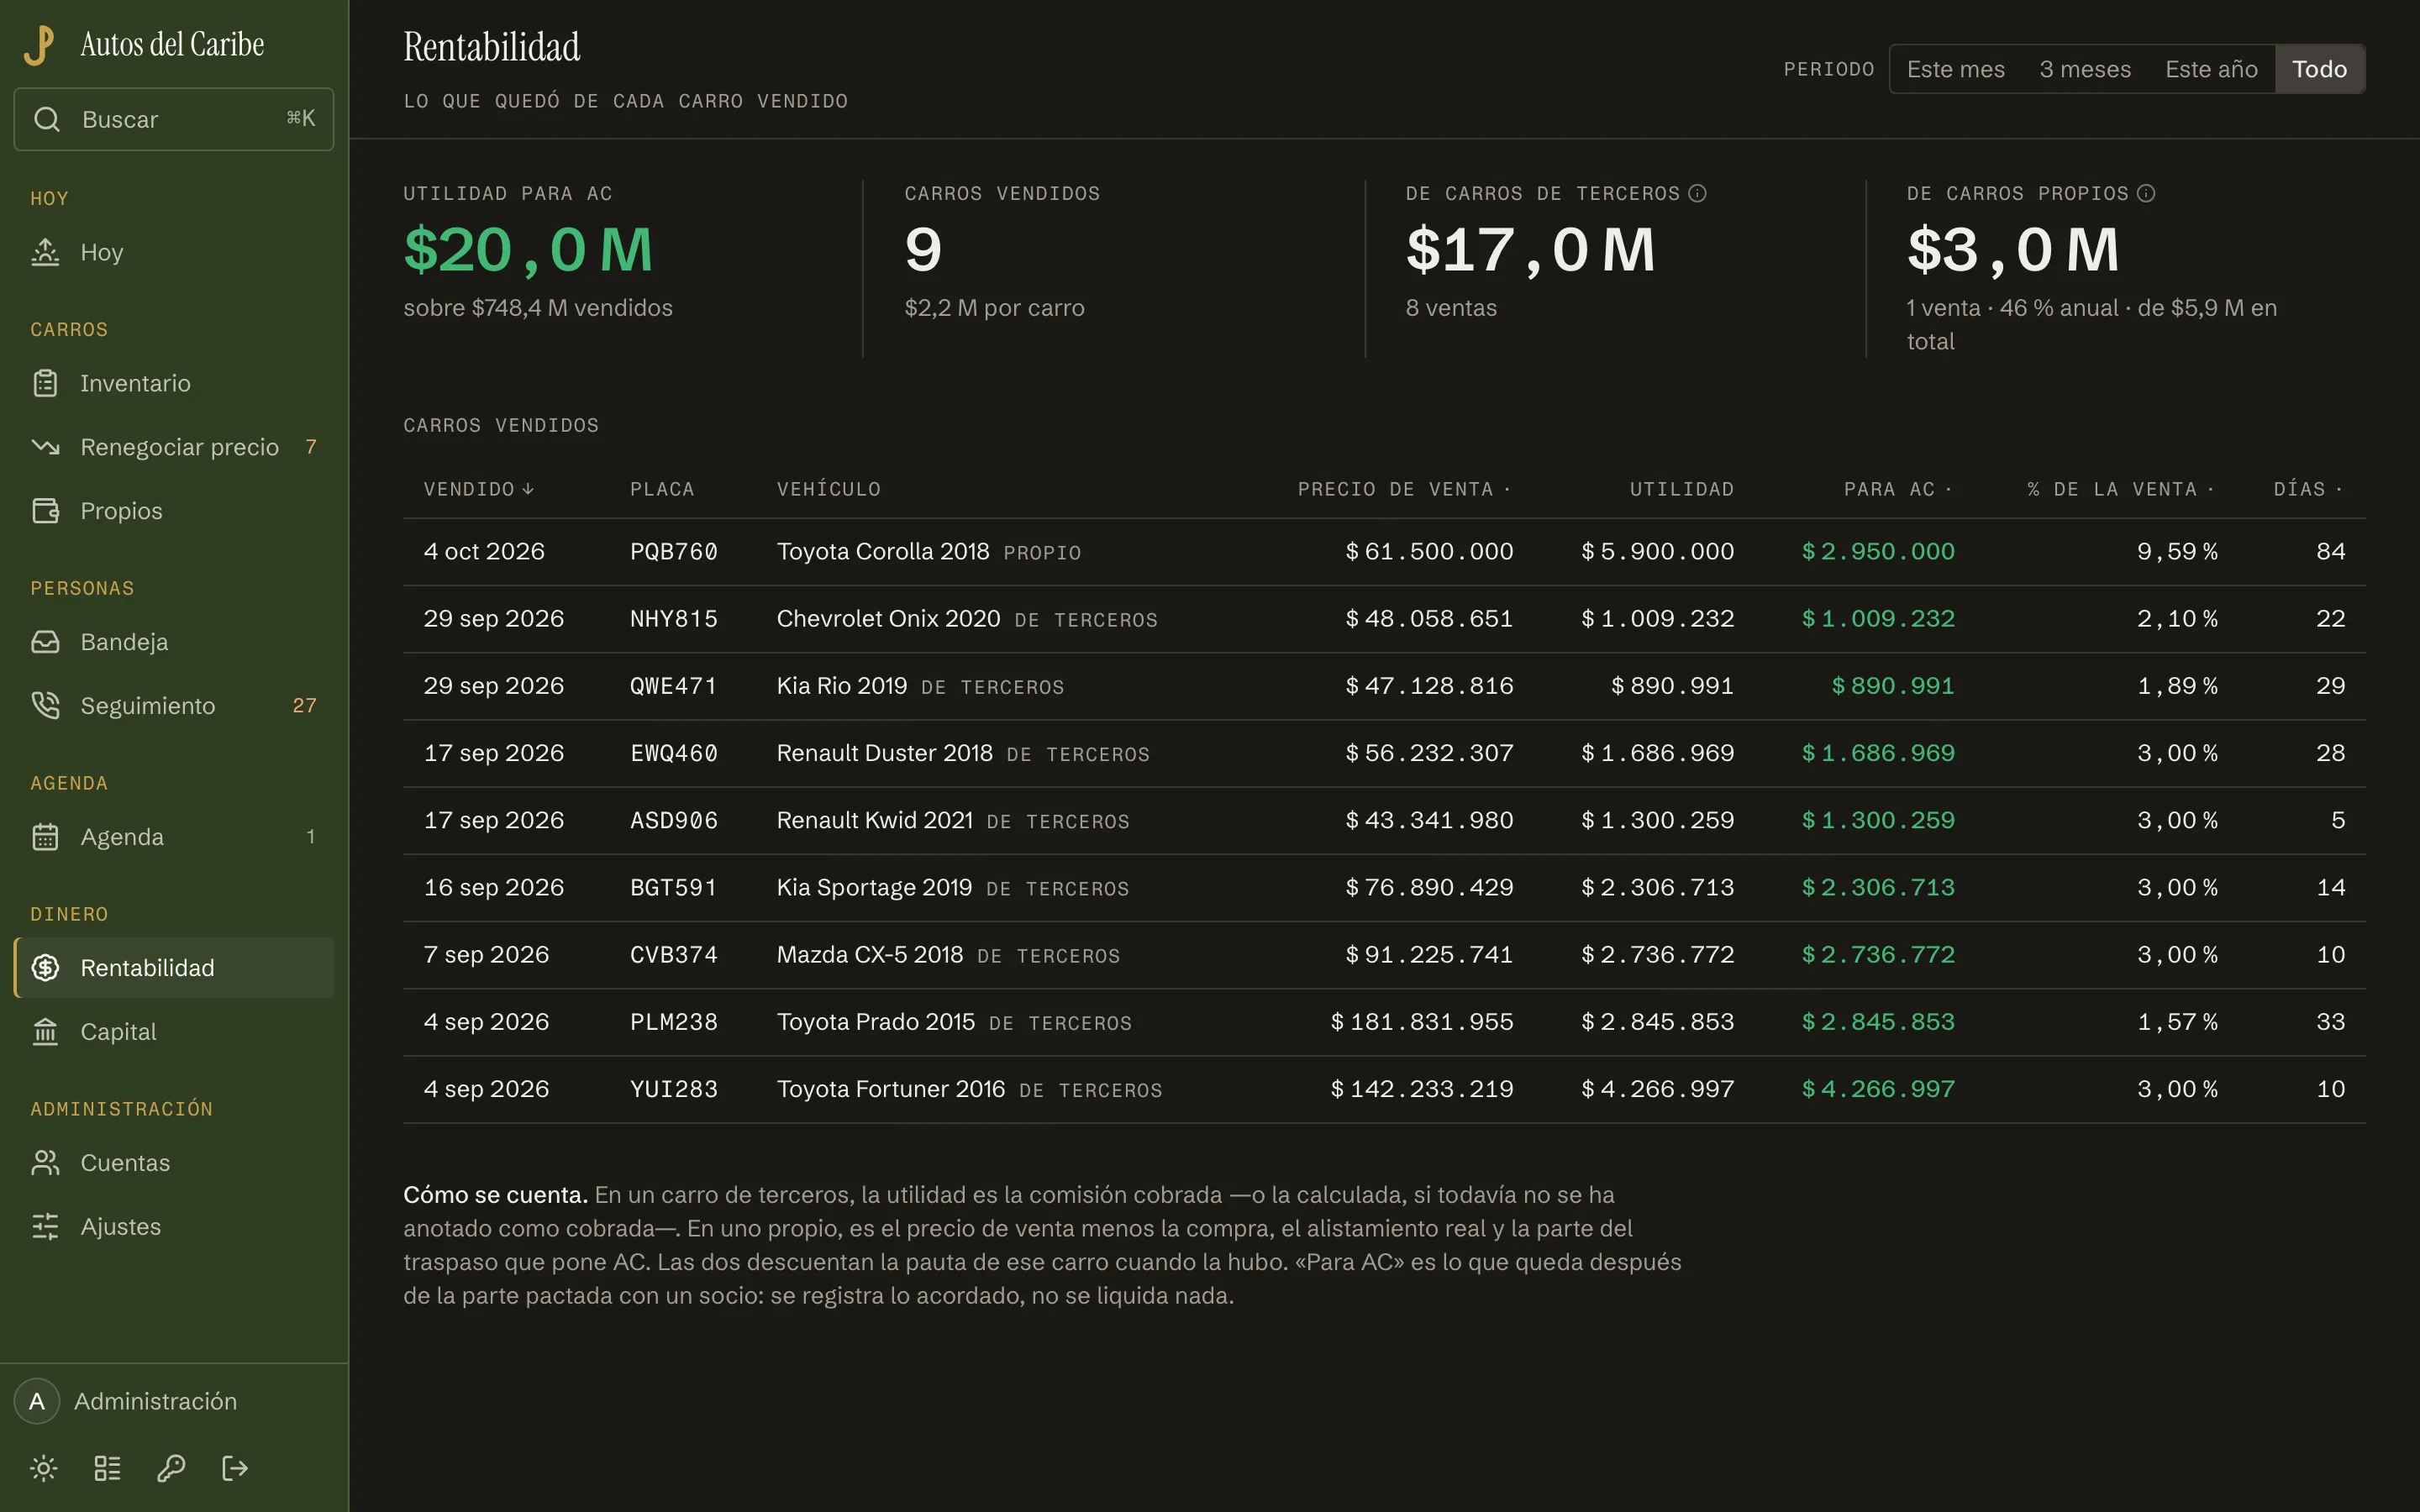This screenshot has height=1512, width=2420.
Task: Sort table by Vendido column
Action: [479, 489]
